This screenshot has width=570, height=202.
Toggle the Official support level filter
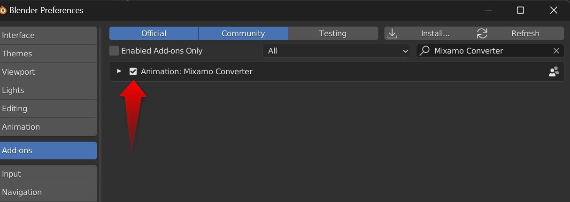tap(154, 33)
